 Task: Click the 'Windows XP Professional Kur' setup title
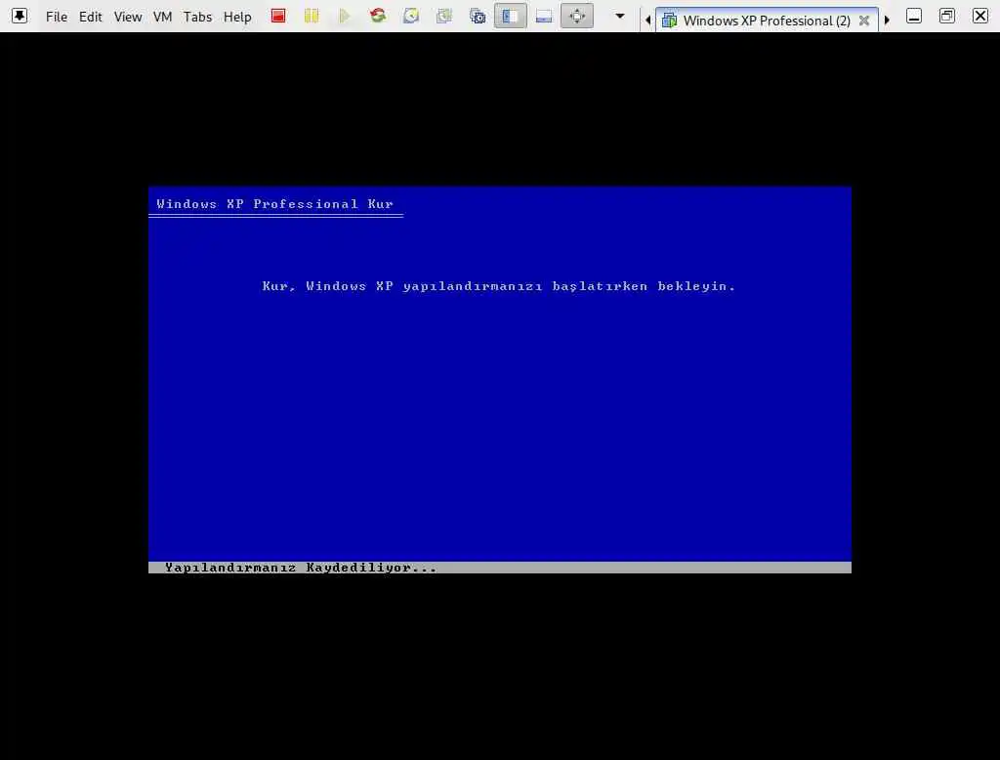(x=274, y=204)
